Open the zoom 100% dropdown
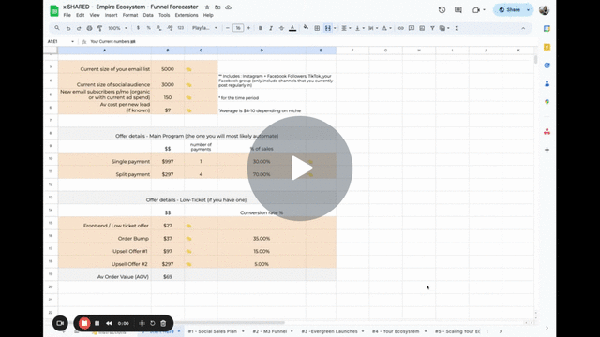The image size is (600, 337). [x=117, y=28]
